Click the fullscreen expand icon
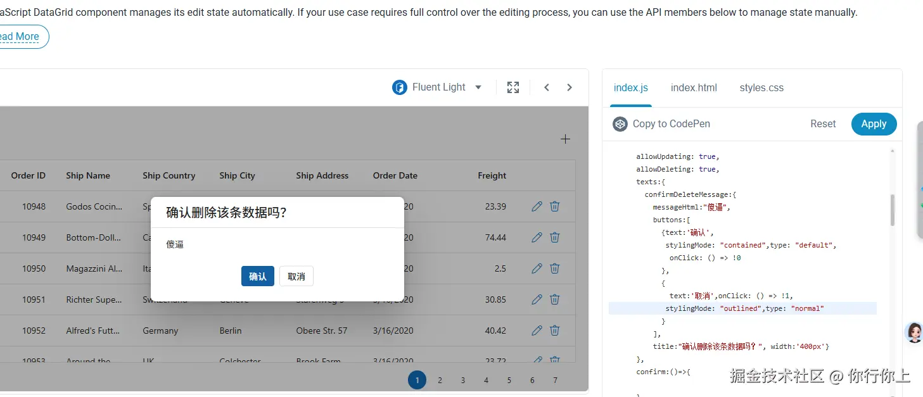 513,87
